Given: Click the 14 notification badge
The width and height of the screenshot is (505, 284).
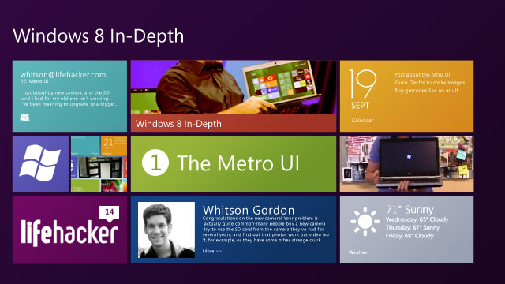Looking at the screenshot, I should click(x=109, y=213).
